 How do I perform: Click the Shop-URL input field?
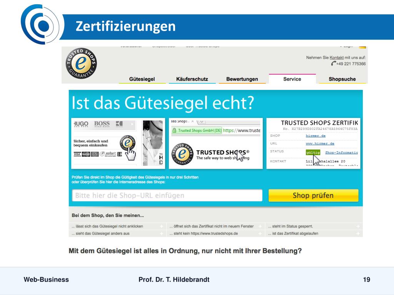pyautogui.click(x=167, y=196)
